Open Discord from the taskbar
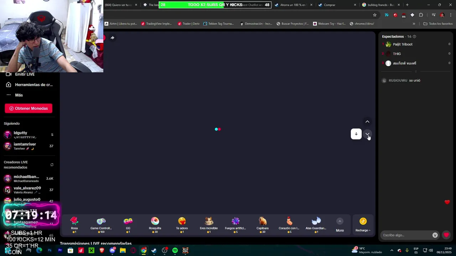 tap(112, 250)
